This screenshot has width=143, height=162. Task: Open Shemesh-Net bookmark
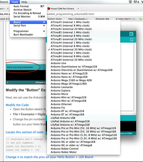[x=101, y=19]
